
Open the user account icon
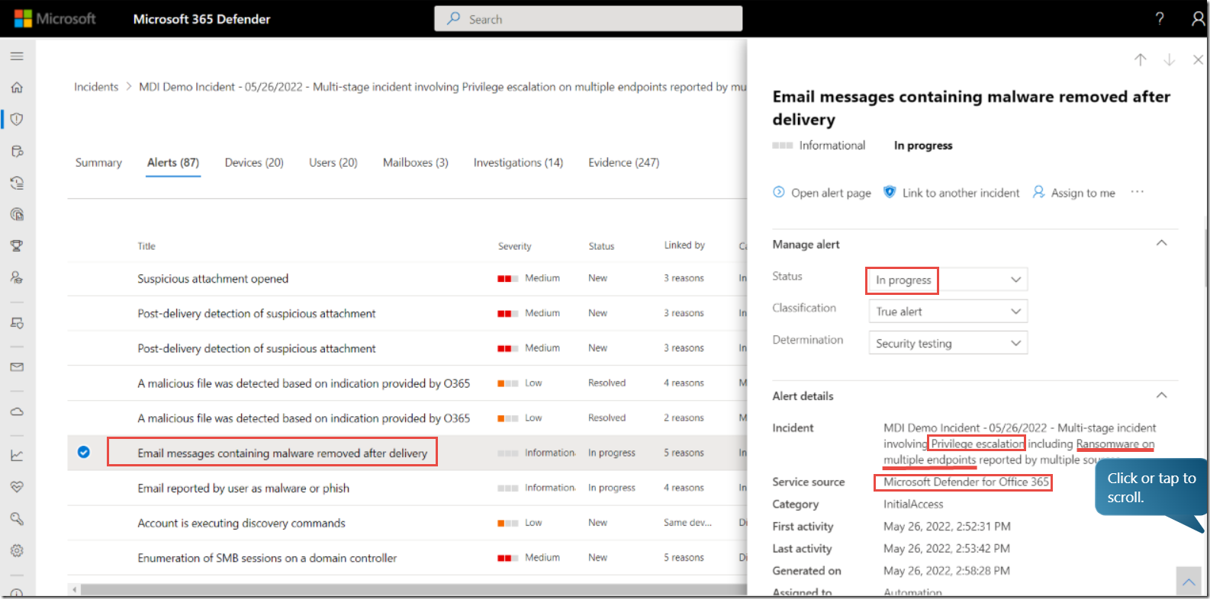pyautogui.click(x=1198, y=19)
